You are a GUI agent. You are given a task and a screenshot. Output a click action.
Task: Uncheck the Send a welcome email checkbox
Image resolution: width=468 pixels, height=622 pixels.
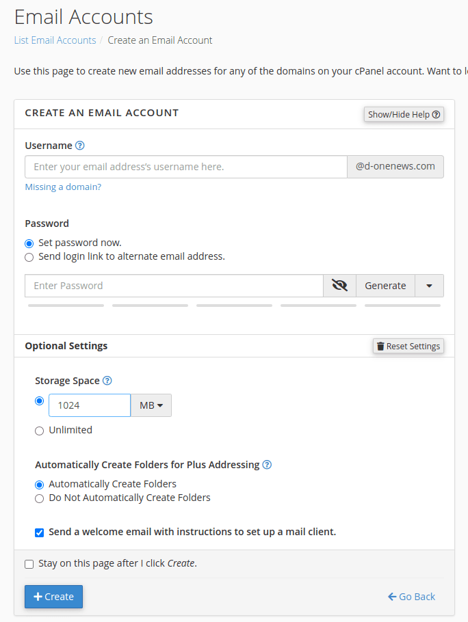[x=39, y=532]
